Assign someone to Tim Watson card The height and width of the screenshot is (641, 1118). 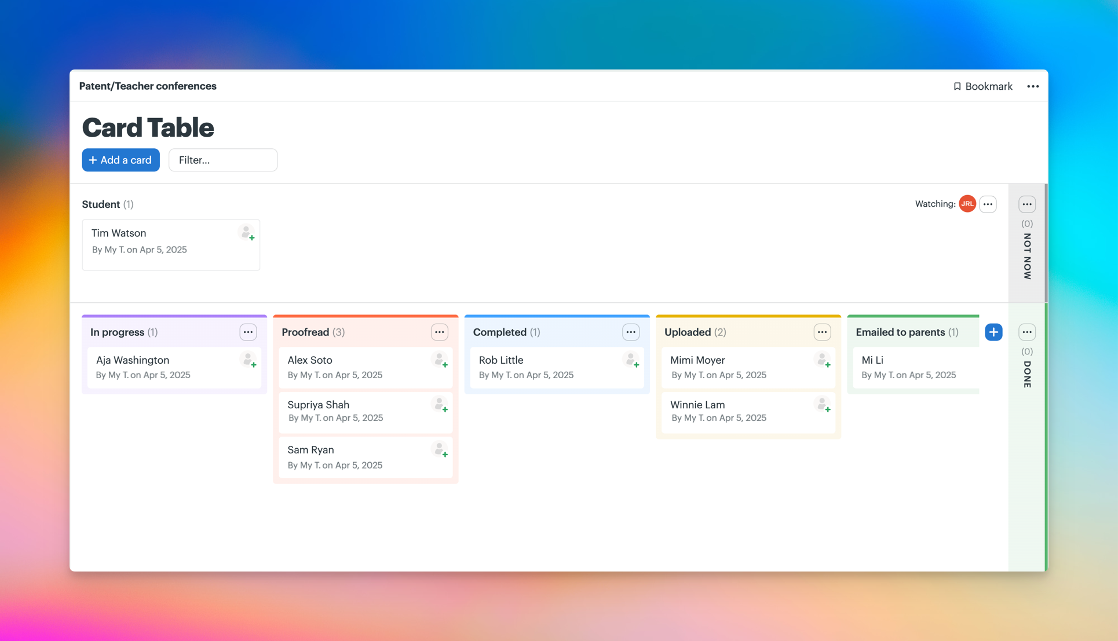tap(247, 233)
